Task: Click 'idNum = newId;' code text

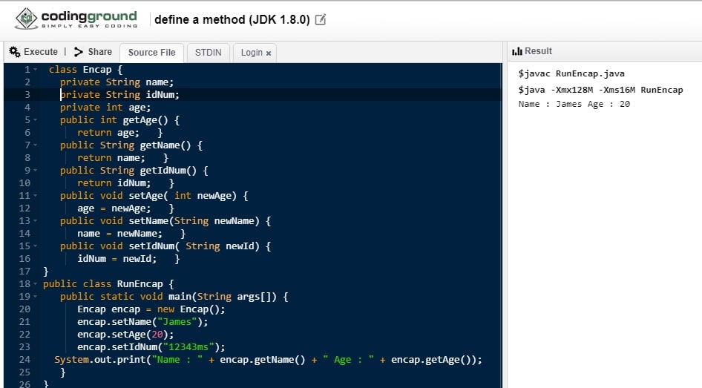Action: point(117,259)
